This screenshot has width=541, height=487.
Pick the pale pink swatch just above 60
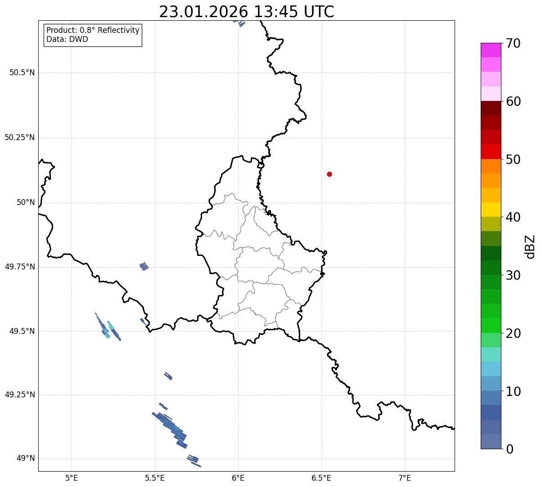pyautogui.click(x=491, y=94)
